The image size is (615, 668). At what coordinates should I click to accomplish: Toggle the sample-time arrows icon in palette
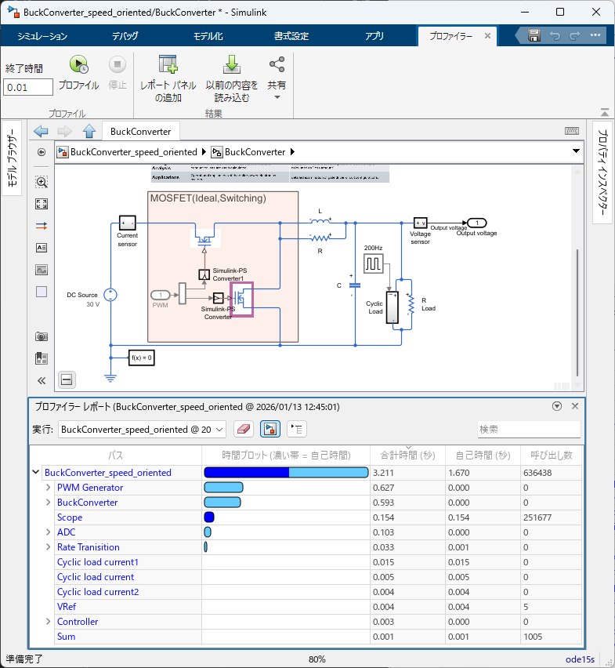pyautogui.click(x=42, y=226)
